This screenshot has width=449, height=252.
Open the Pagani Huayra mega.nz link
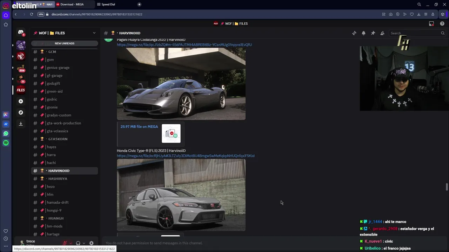[184, 45]
